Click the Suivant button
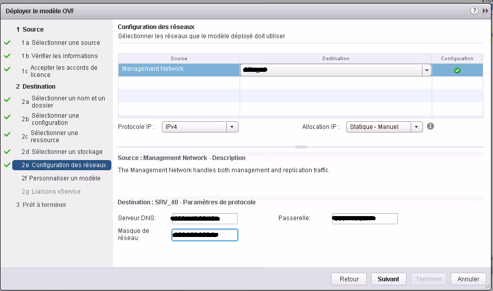The height and width of the screenshot is (291, 493). [388, 279]
